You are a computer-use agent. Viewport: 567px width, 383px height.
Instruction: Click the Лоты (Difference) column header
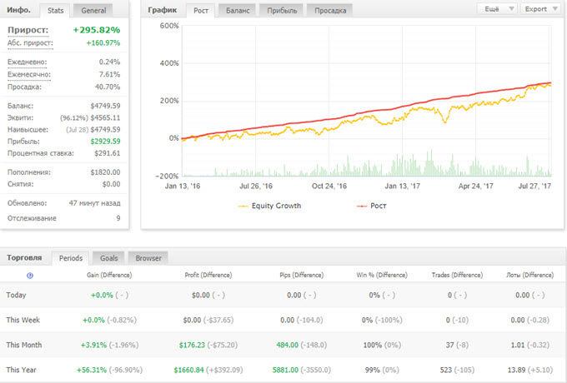pos(529,275)
